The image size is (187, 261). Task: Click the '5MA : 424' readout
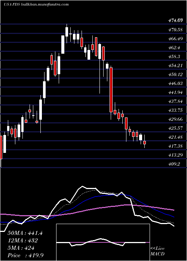[21, 248]
